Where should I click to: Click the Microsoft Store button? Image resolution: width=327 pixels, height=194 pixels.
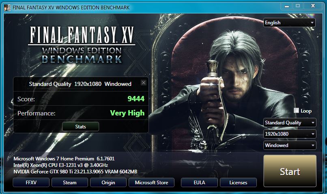[151, 183]
